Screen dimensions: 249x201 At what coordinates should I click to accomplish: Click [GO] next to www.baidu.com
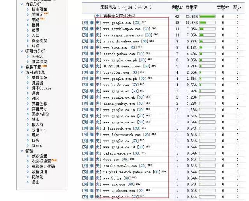[135, 85]
